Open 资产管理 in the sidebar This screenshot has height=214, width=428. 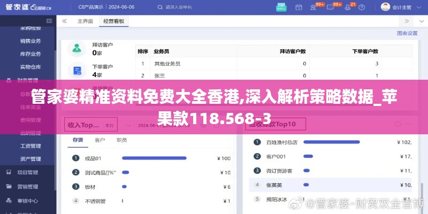30,158
